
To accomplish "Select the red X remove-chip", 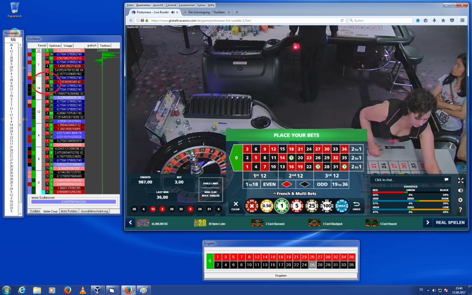I will (x=252, y=206).
